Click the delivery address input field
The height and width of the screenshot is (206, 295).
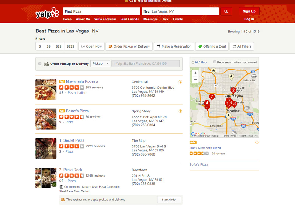(x=146, y=64)
